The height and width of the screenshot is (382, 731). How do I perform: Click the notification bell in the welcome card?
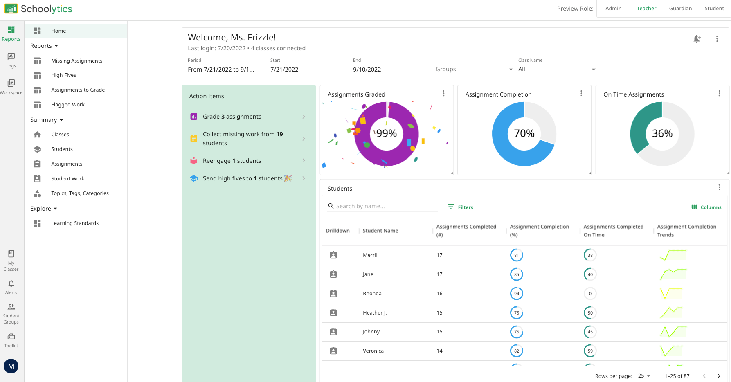tap(698, 39)
